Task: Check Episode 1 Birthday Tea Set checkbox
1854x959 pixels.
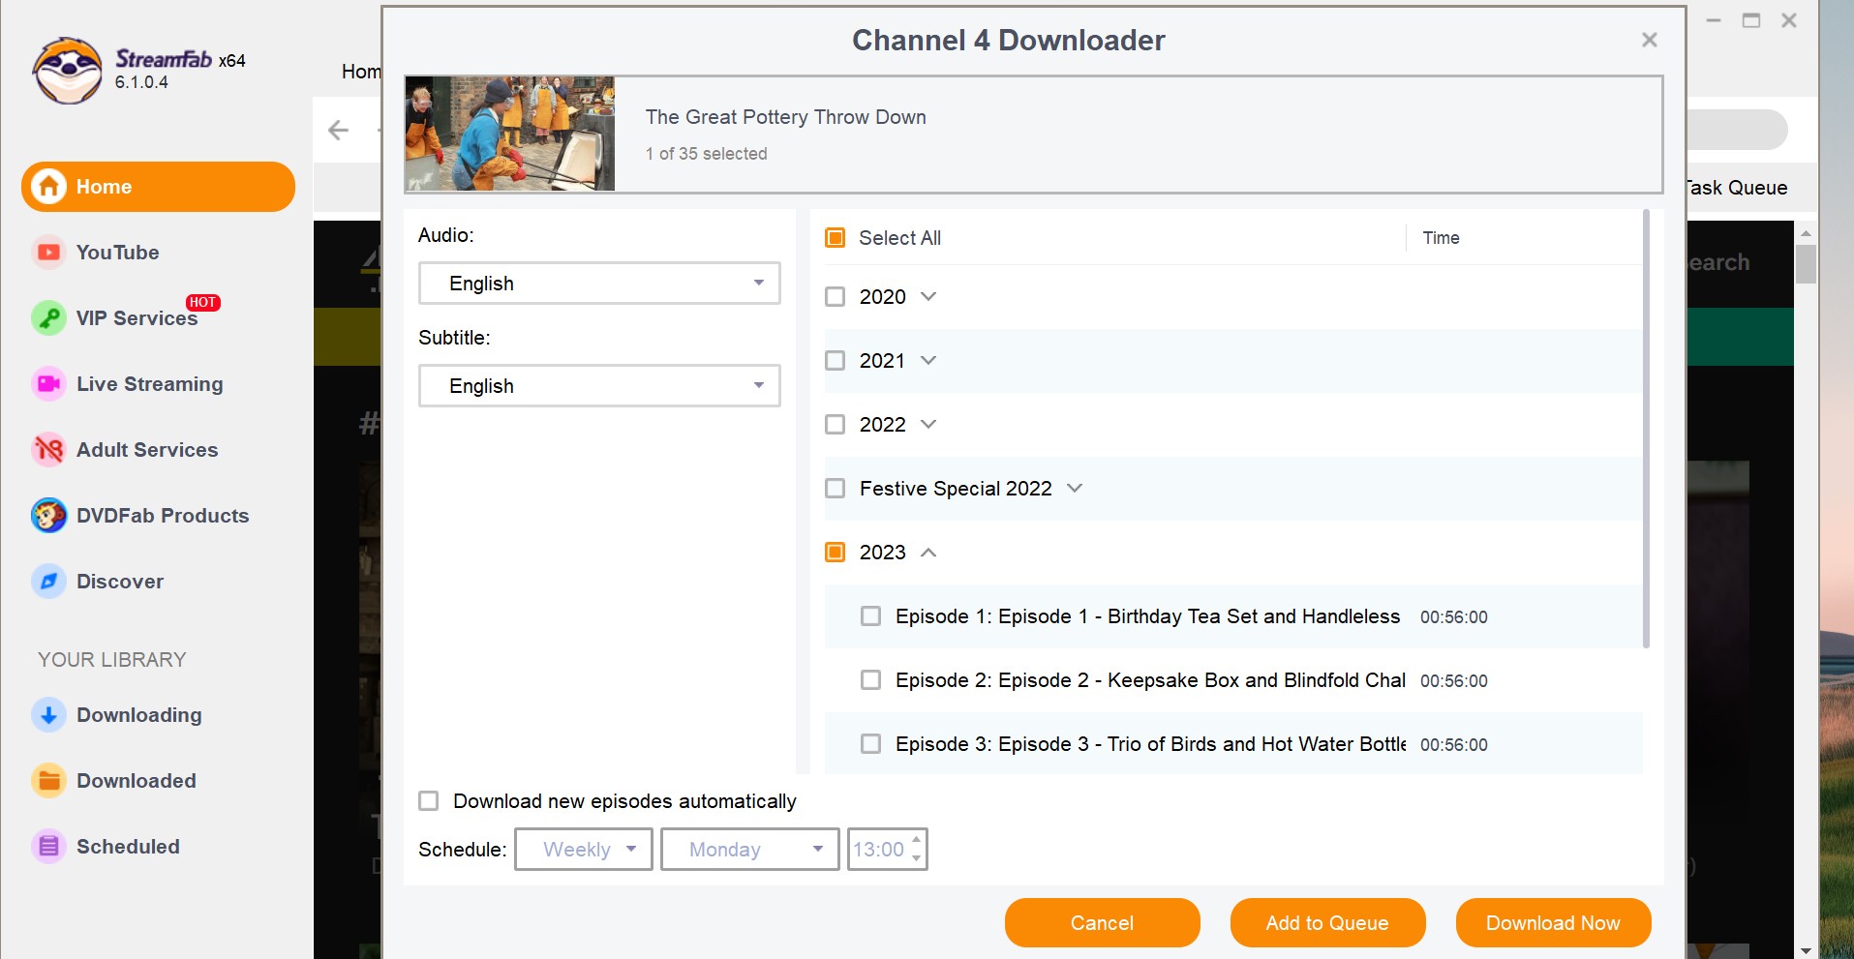Action: [x=870, y=616]
